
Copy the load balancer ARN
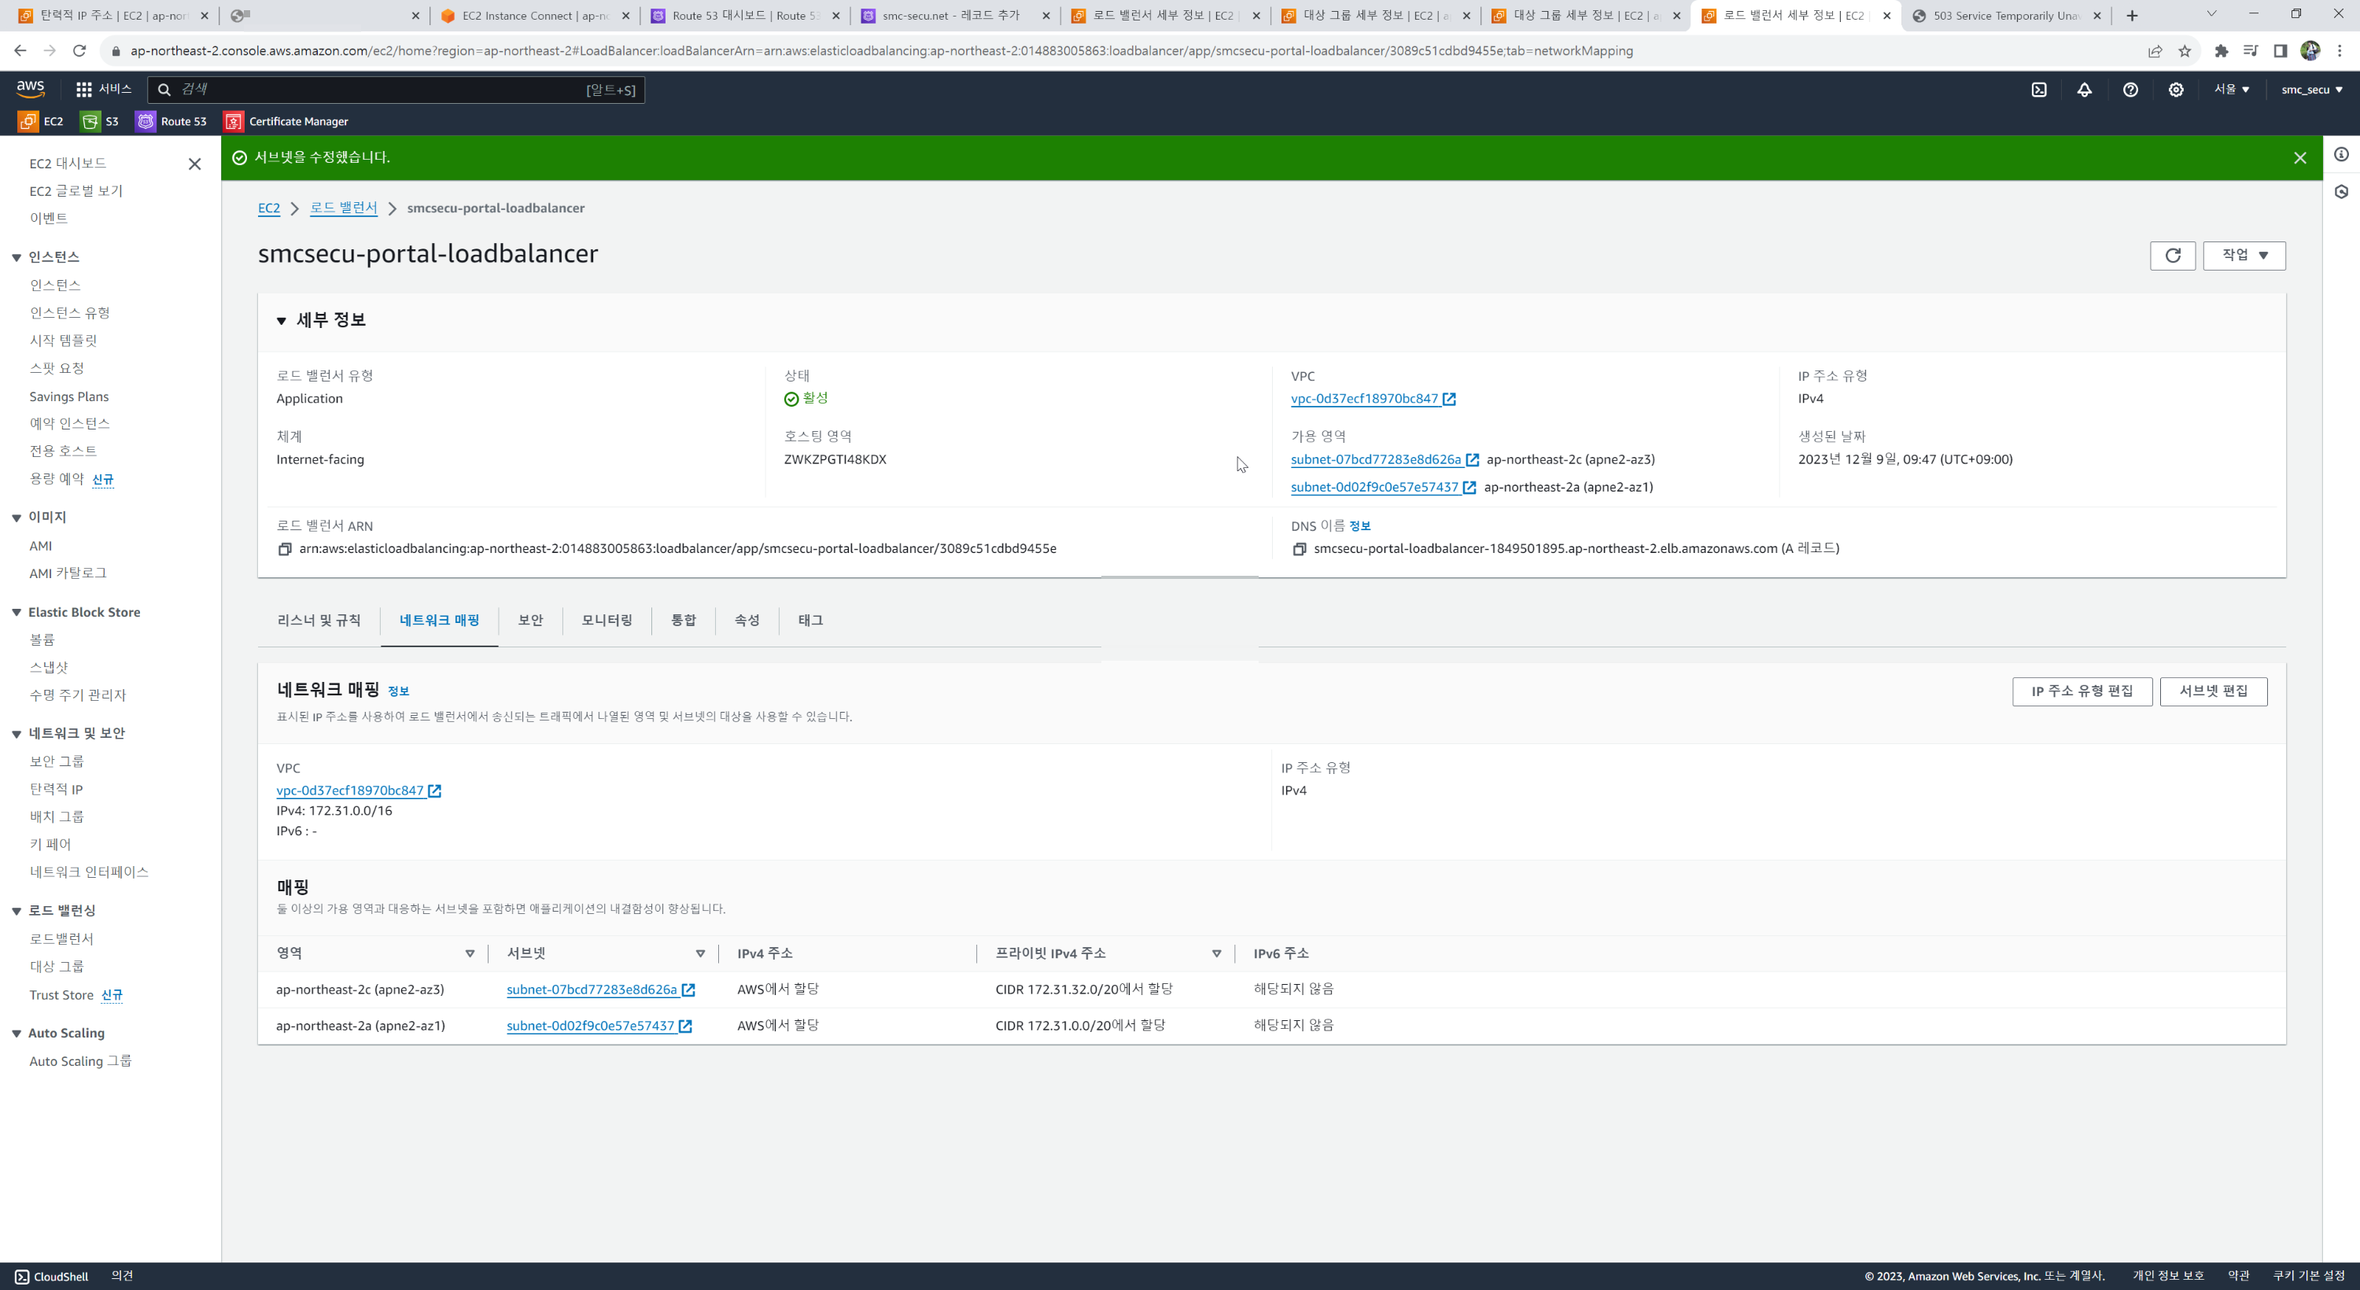click(285, 549)
